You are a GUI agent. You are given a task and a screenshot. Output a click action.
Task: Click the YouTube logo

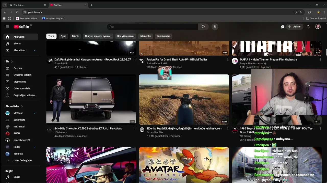[22, 27]
